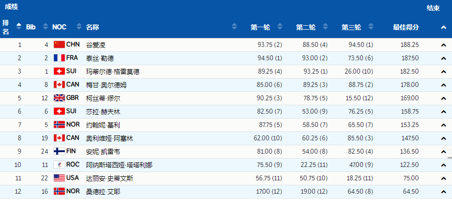
Task: Sort by 第二轮 score arrows
Action: [325, 26]
